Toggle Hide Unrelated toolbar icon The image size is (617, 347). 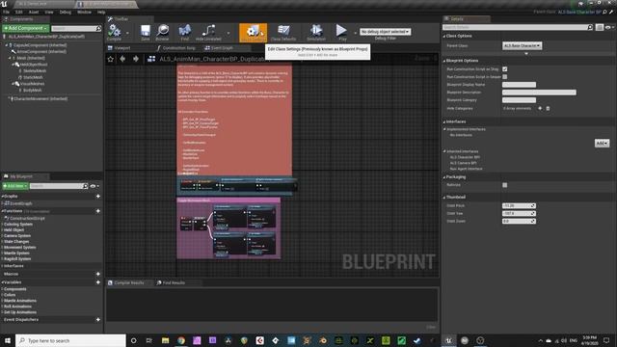pos(208,32)
